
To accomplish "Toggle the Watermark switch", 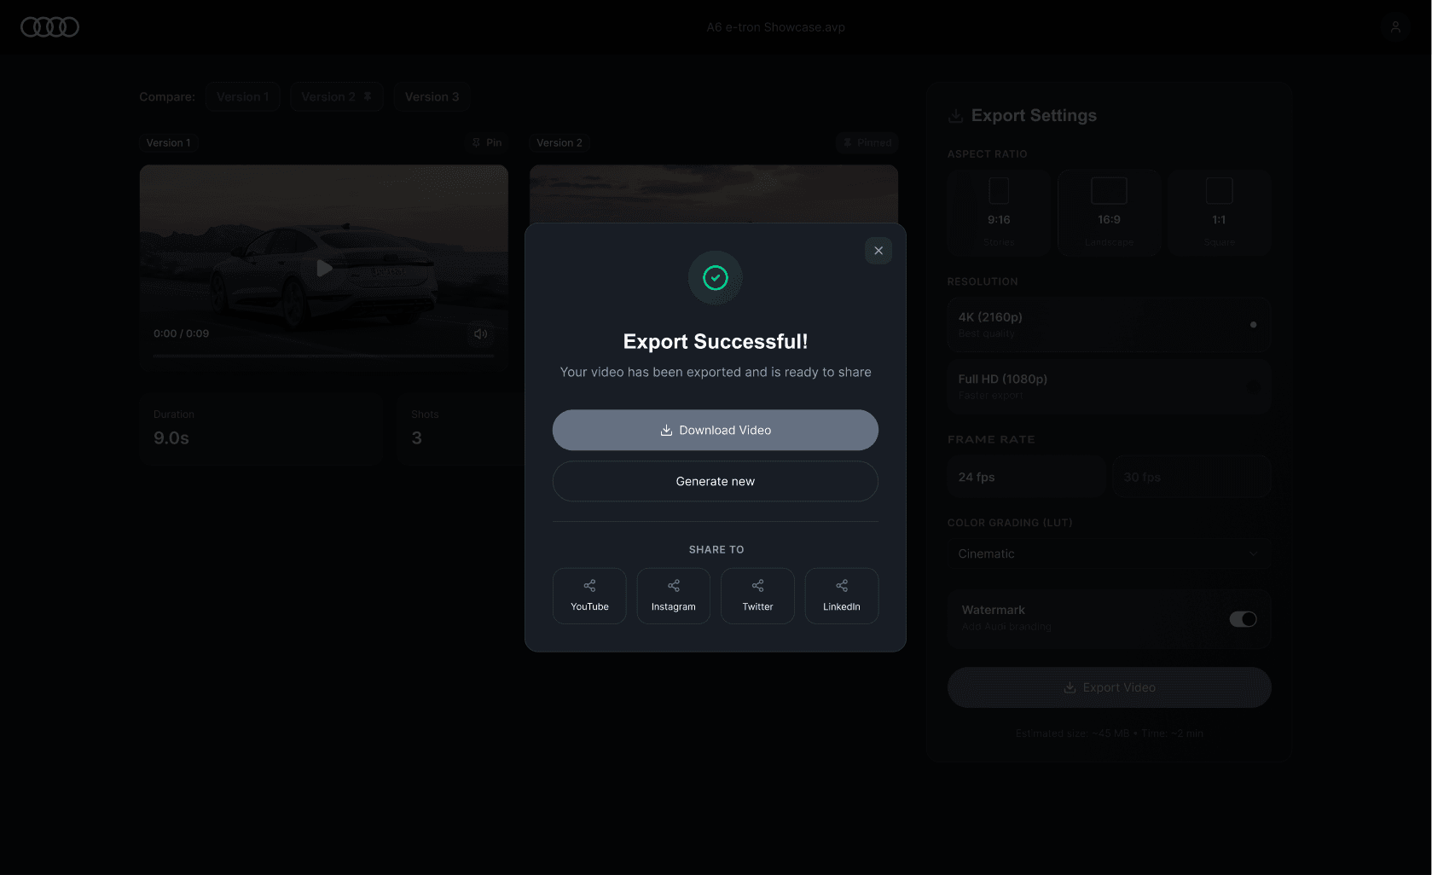I will 1243,619.
